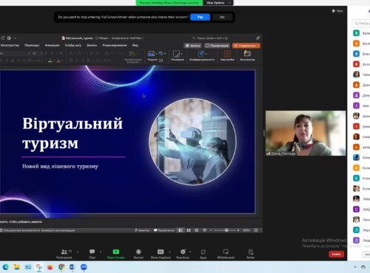Open Zoom app from taskbar
This screenshot has width=370, height=273.
(x=84, y=267)
